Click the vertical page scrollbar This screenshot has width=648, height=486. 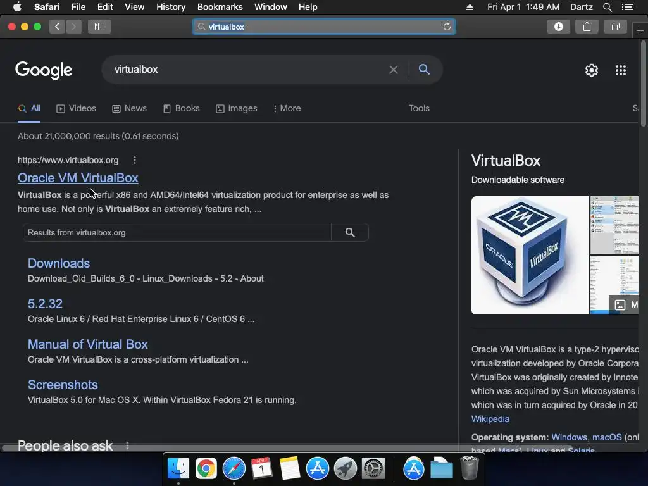point(643,85)
